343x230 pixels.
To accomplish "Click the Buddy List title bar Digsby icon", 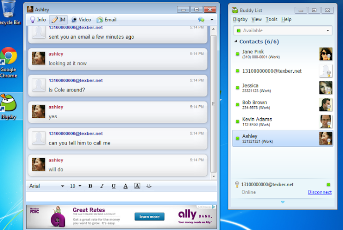I will 235,10.
